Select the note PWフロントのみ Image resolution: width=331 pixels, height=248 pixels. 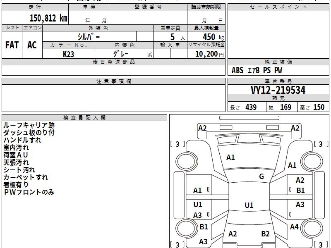pos(29,192)
